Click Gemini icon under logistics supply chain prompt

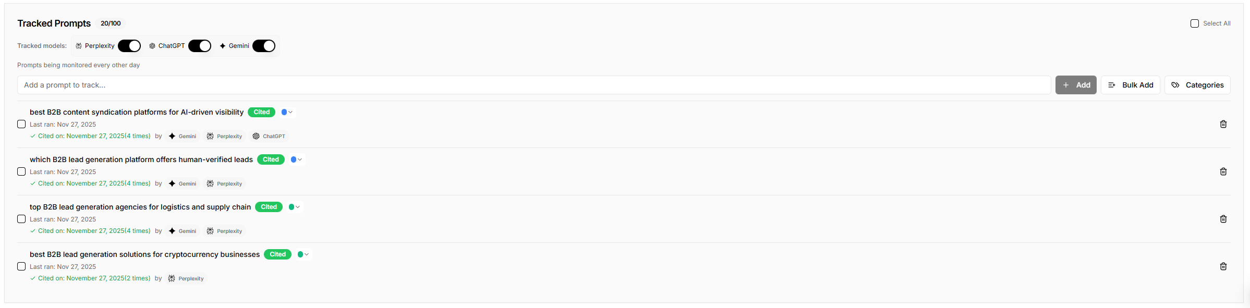(172, 231)
